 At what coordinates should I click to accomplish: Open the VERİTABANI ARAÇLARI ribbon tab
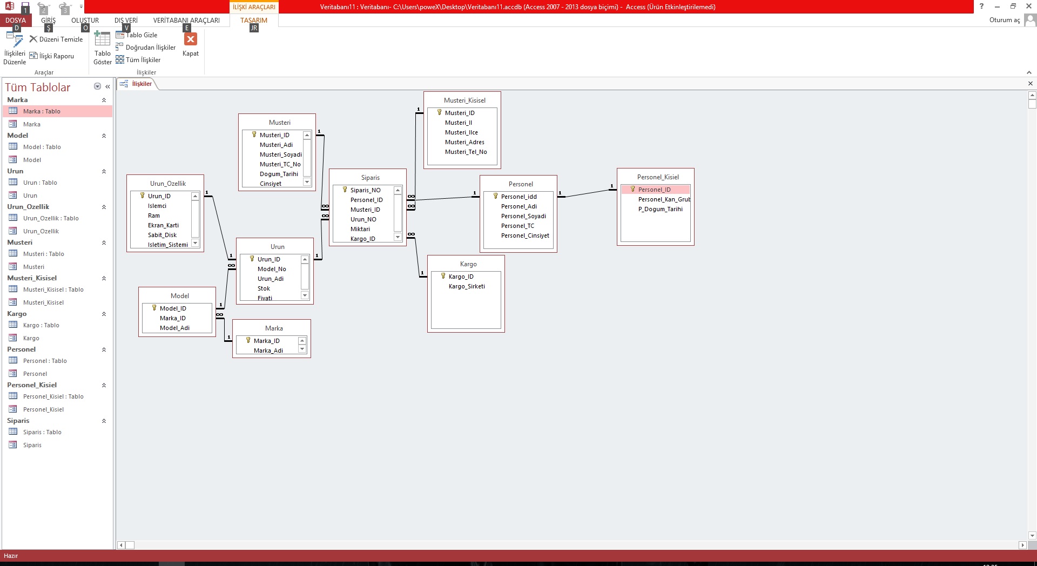(x=186, y=21)
